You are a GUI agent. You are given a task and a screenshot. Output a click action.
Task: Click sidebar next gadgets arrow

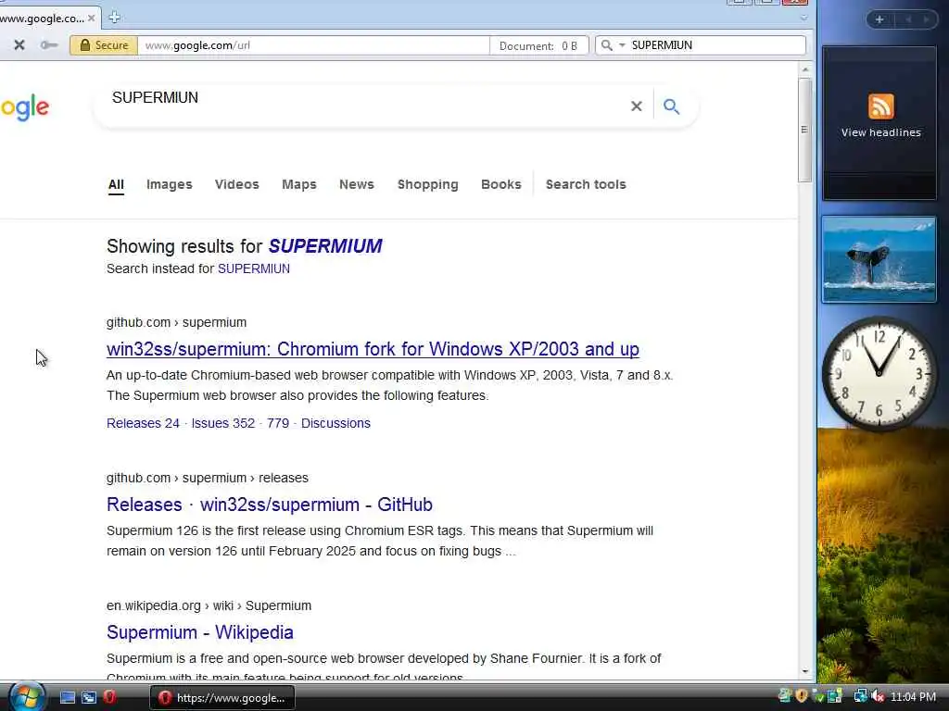(x=926, y=19)
